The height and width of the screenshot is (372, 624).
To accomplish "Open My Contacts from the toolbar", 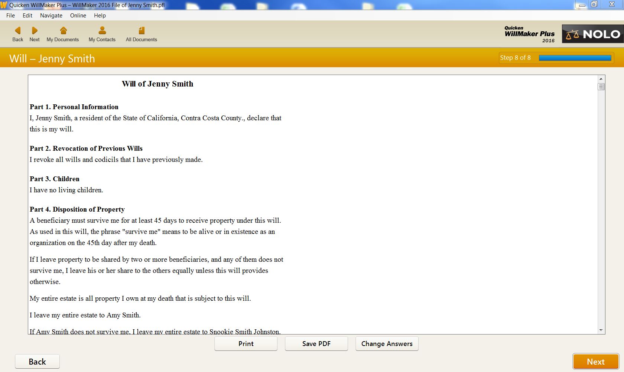I will click(102, 34).
